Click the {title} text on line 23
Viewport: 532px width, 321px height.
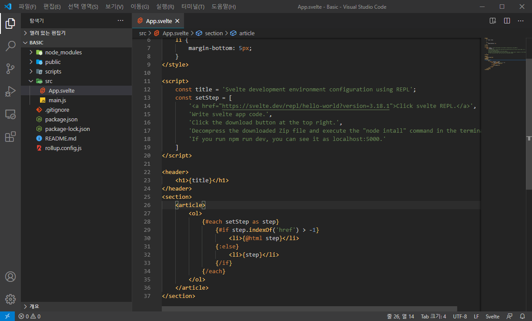(200, 180)
